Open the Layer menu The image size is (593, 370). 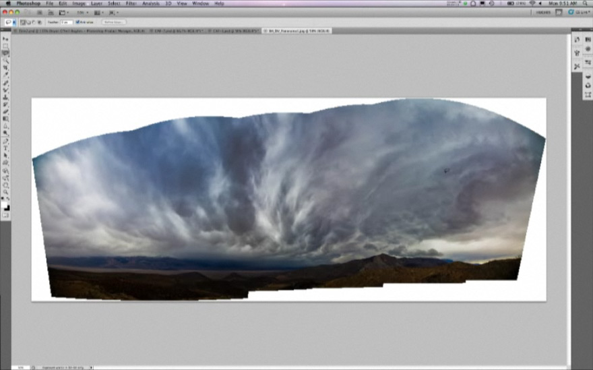(96, 3)
